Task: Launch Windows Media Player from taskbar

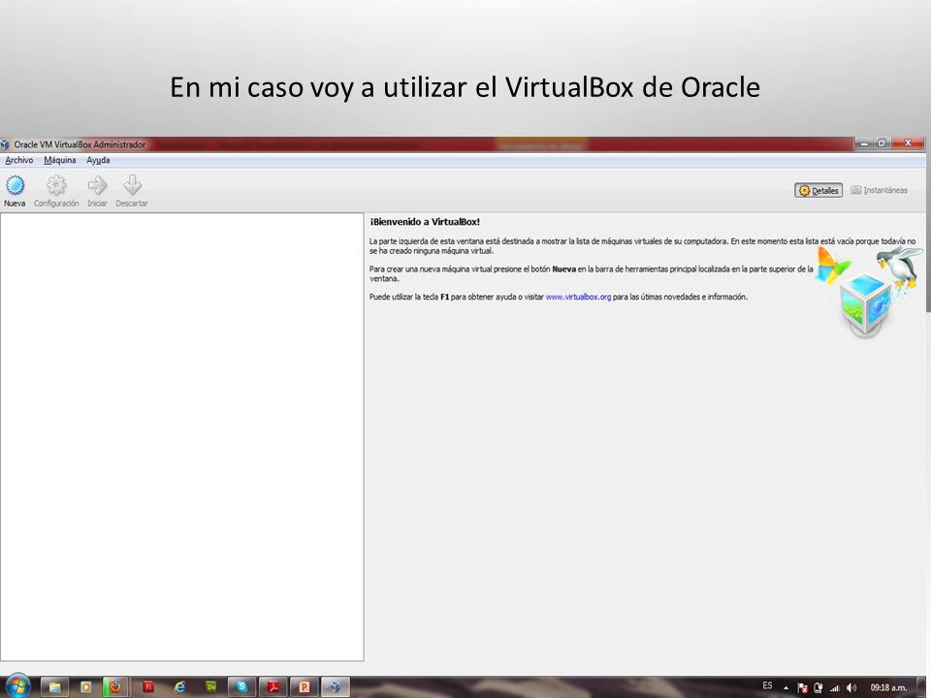Action: pyautogui.click(x=85, y=687)
